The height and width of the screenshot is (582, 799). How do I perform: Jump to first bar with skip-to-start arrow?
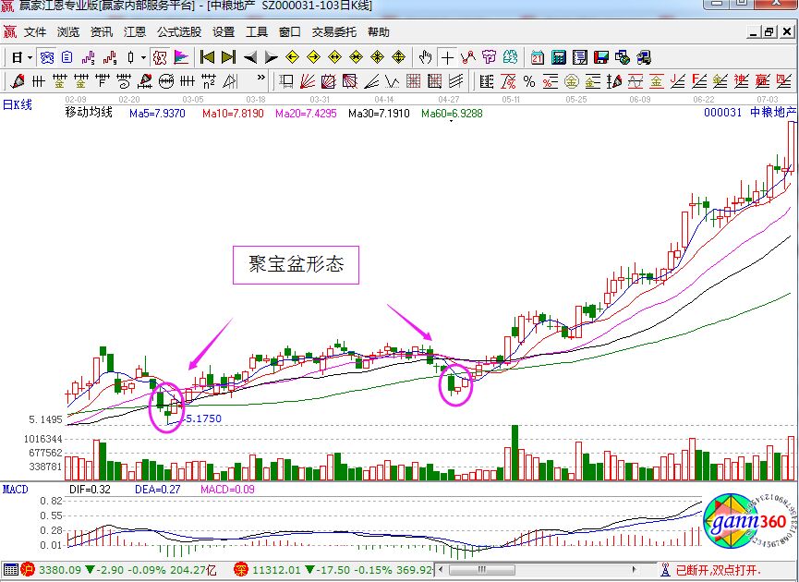point(208,57)
